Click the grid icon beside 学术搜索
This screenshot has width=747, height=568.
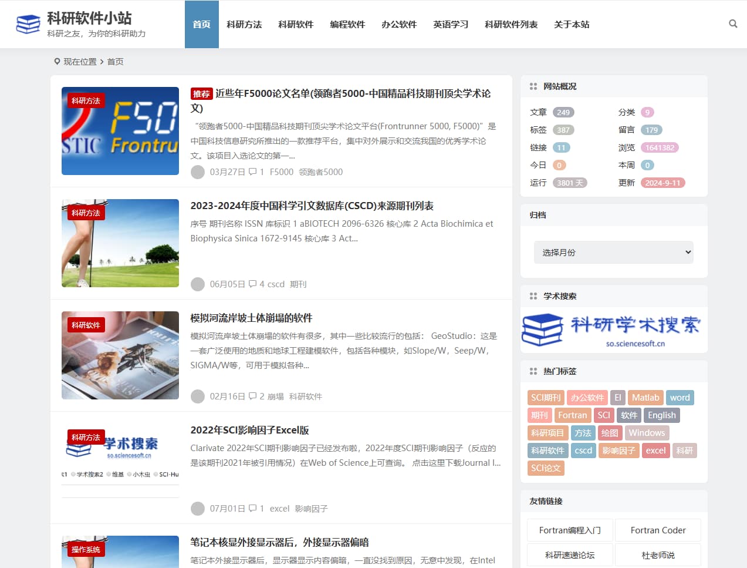tap(533, 295)
